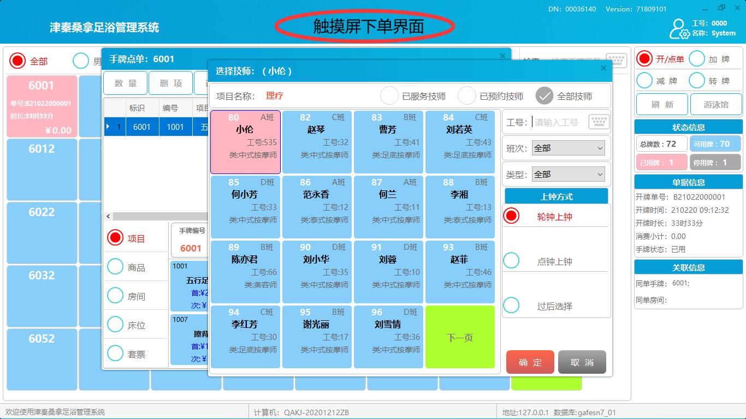Switch to the 商品 category

[x=115, y=267]
